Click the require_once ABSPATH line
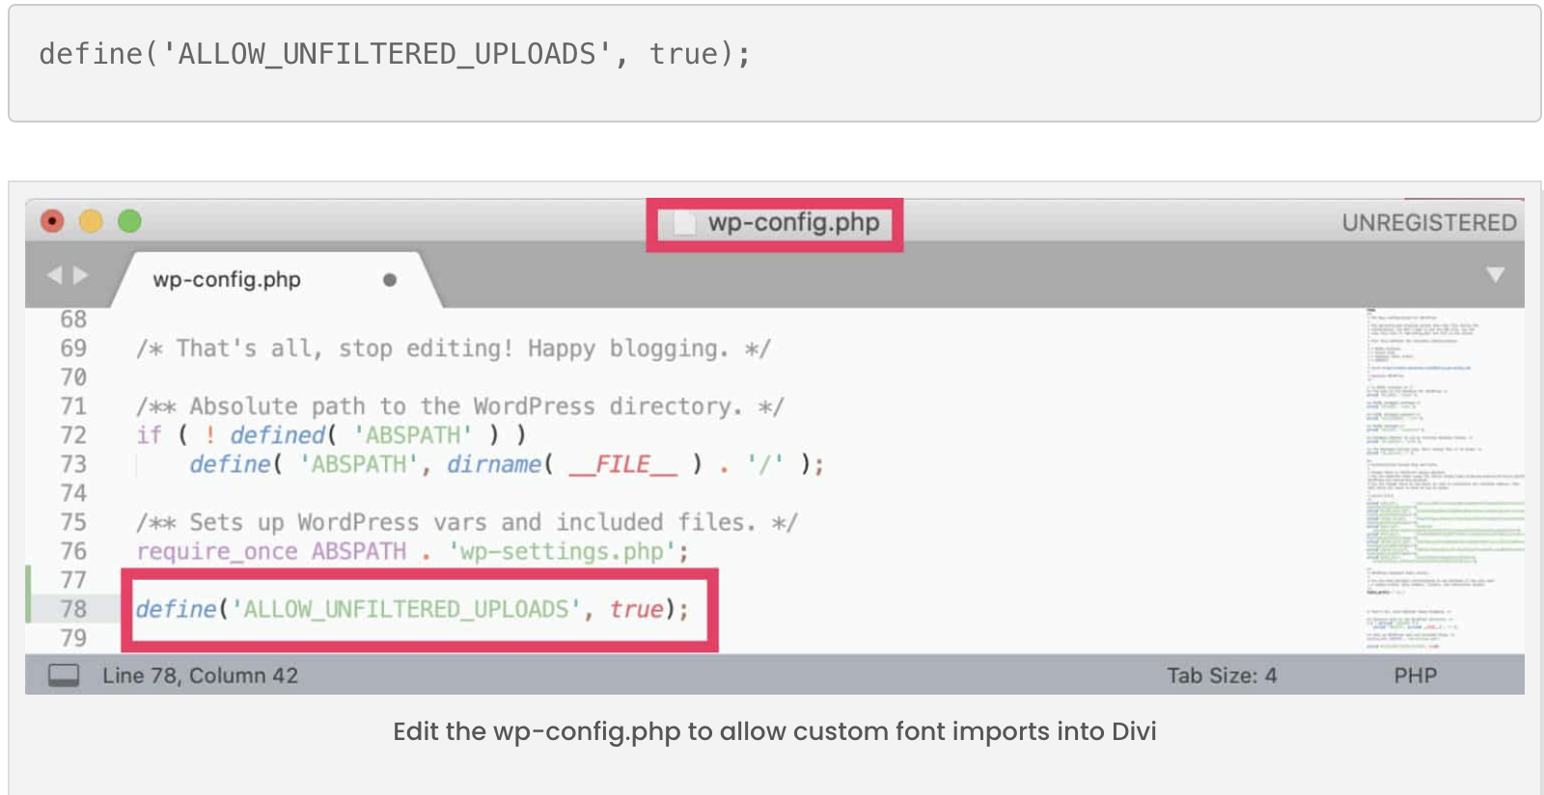Image resolution: width=1544 pixels, height=795 pixels. 412,551
